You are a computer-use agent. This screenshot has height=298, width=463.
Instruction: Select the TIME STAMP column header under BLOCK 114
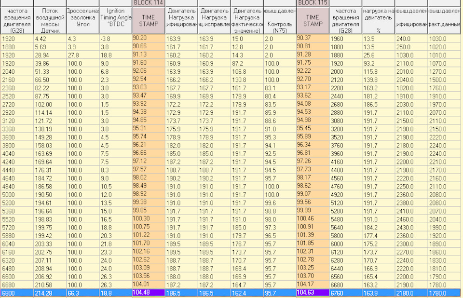pos(149,20)
